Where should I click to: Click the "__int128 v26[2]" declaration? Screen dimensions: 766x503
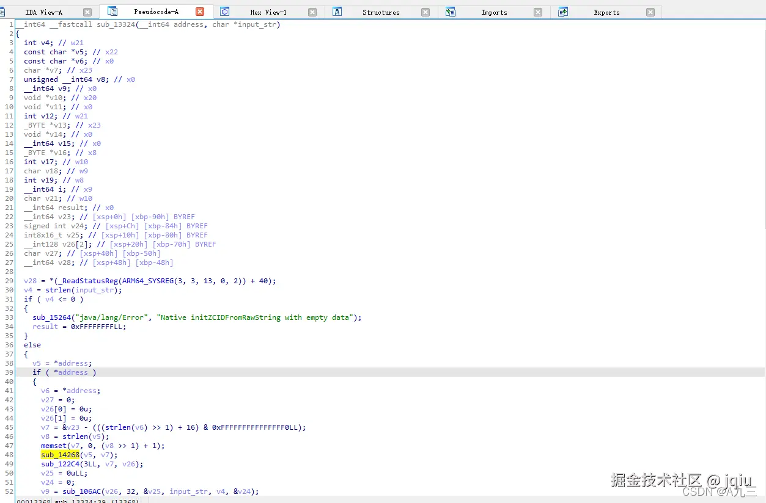[58, 244]
